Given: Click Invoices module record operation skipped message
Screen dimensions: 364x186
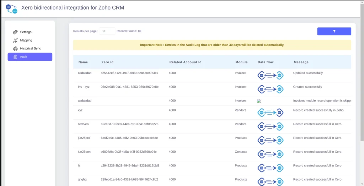Looking at the screenshot, I should 322,101.
